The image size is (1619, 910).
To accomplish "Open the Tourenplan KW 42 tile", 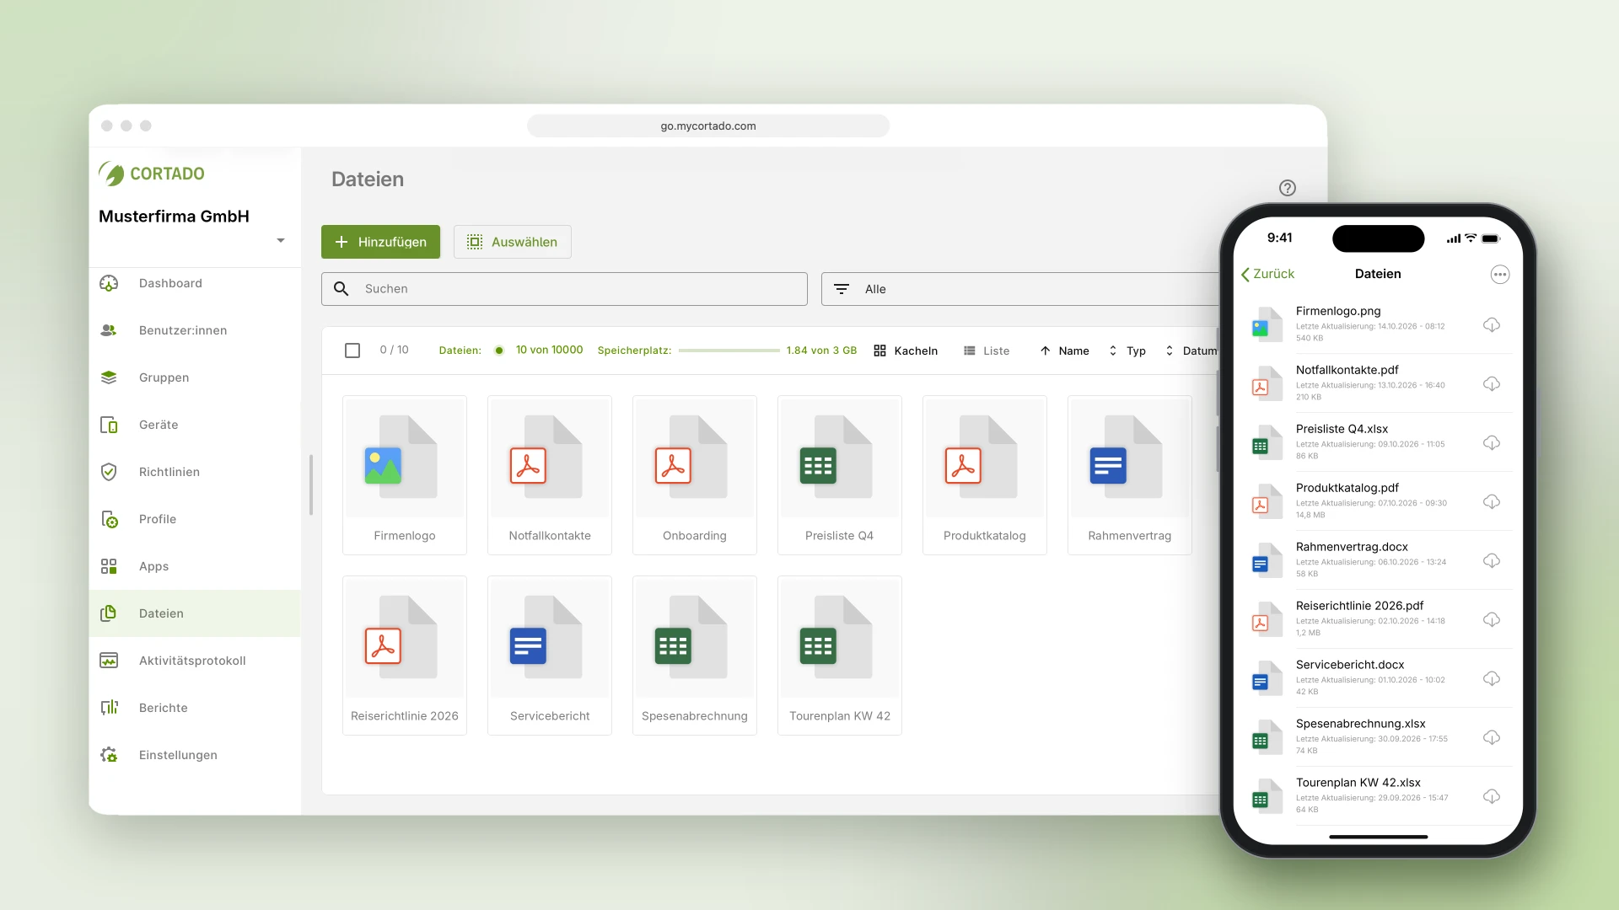I will pyautogui.click(x=840, y=656).
